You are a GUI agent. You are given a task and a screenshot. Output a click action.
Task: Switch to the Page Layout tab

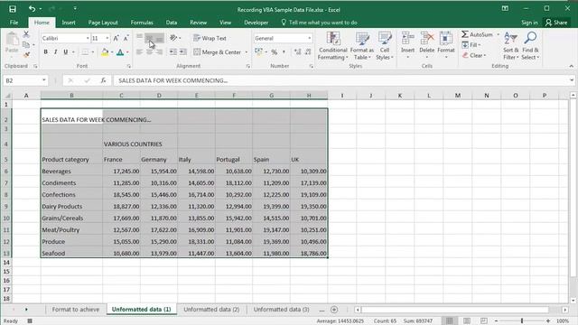(103, 23)
